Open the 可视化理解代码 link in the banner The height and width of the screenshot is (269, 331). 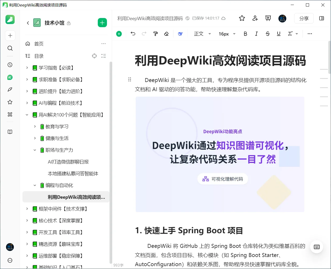222,179
